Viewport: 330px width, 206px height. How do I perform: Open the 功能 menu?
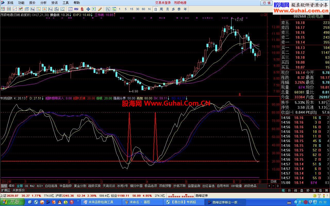pos(21,3)
